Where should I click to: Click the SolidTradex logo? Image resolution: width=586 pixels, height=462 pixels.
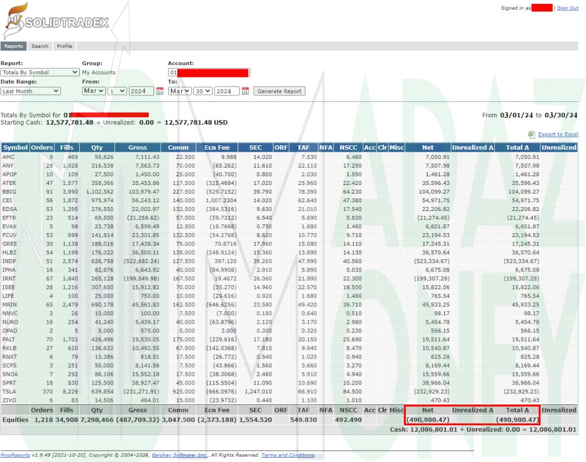[56, 21]
